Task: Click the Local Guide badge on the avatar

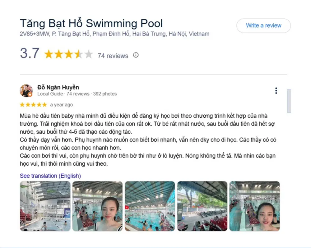Action: point(30,94)
